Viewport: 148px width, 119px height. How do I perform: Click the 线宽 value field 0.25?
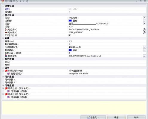point(107,26)
